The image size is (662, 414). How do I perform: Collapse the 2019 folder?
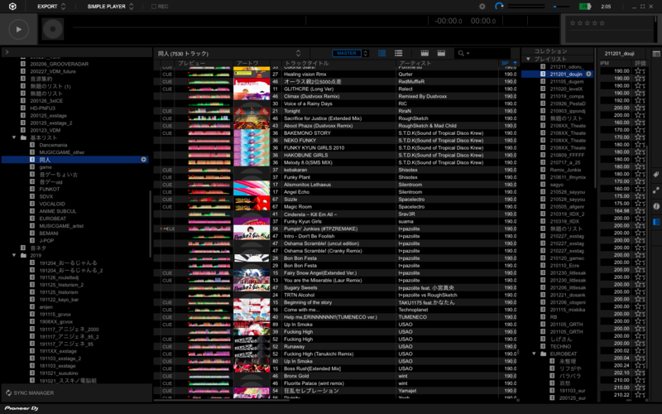point(14,255)
